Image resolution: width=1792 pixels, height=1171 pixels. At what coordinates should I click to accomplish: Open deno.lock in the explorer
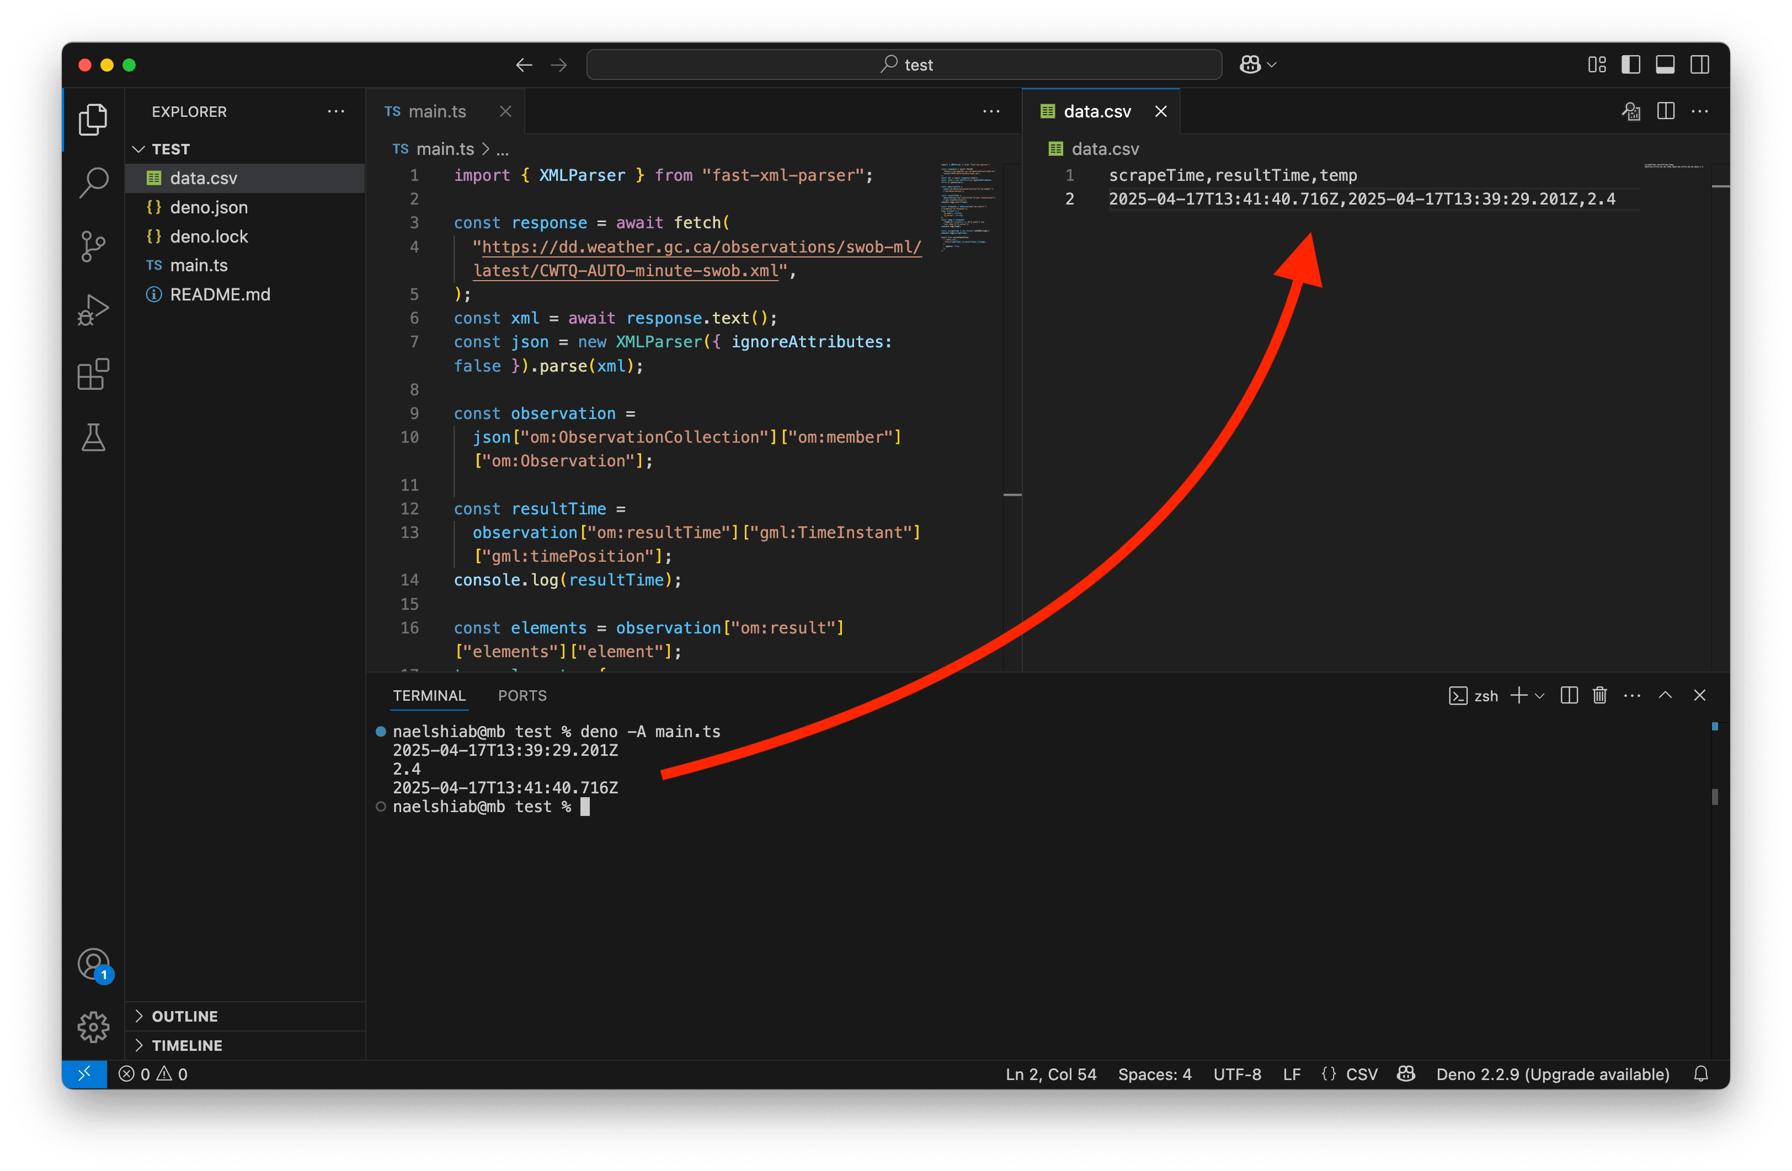pyautogui.click(x=245, y=237)
